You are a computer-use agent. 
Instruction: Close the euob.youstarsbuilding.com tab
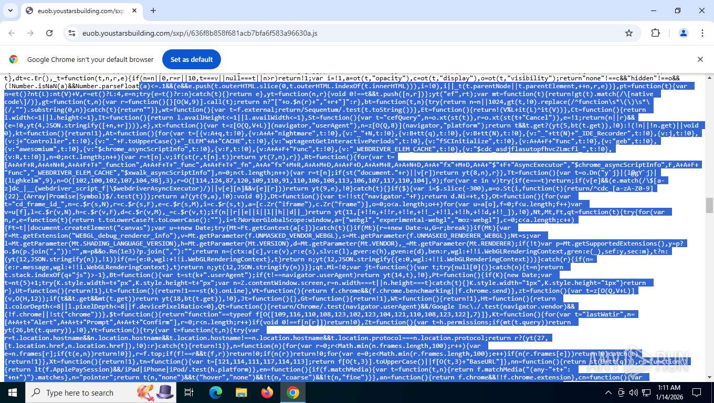coord(134,10)
